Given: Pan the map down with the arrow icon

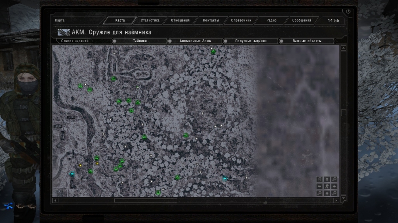Looking at the screenshot, I should [327, 193].
